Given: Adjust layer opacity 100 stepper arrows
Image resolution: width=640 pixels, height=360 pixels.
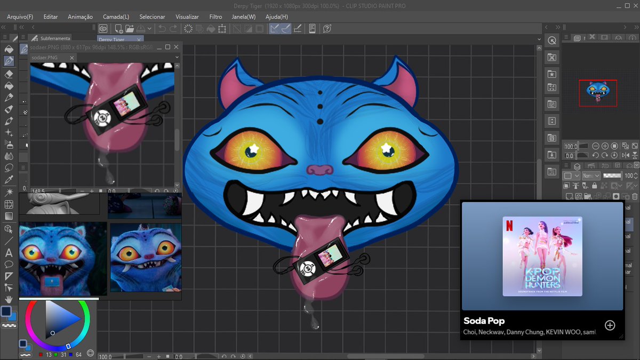Looking at the screenshot, I should click(636, 175).
